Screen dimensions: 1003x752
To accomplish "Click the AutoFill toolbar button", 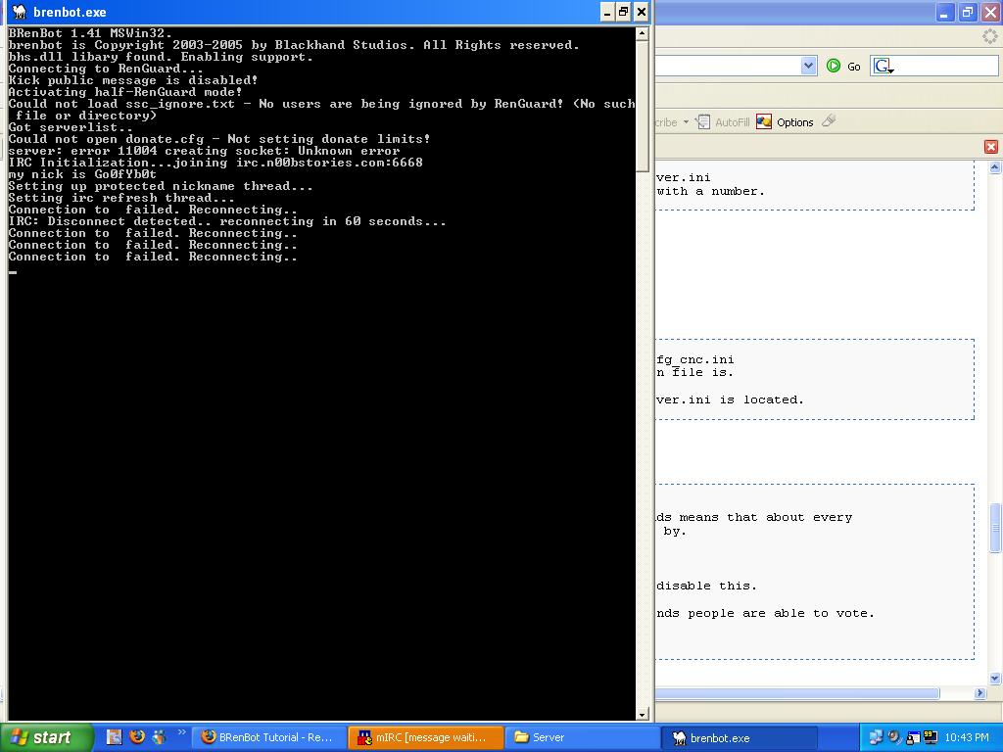I will 724,122.
